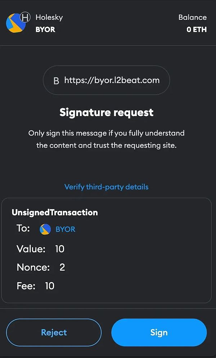Viewport: 216px width, 358px height.
Task: Click the BYOR recipient address link
Action: point(66,229)
